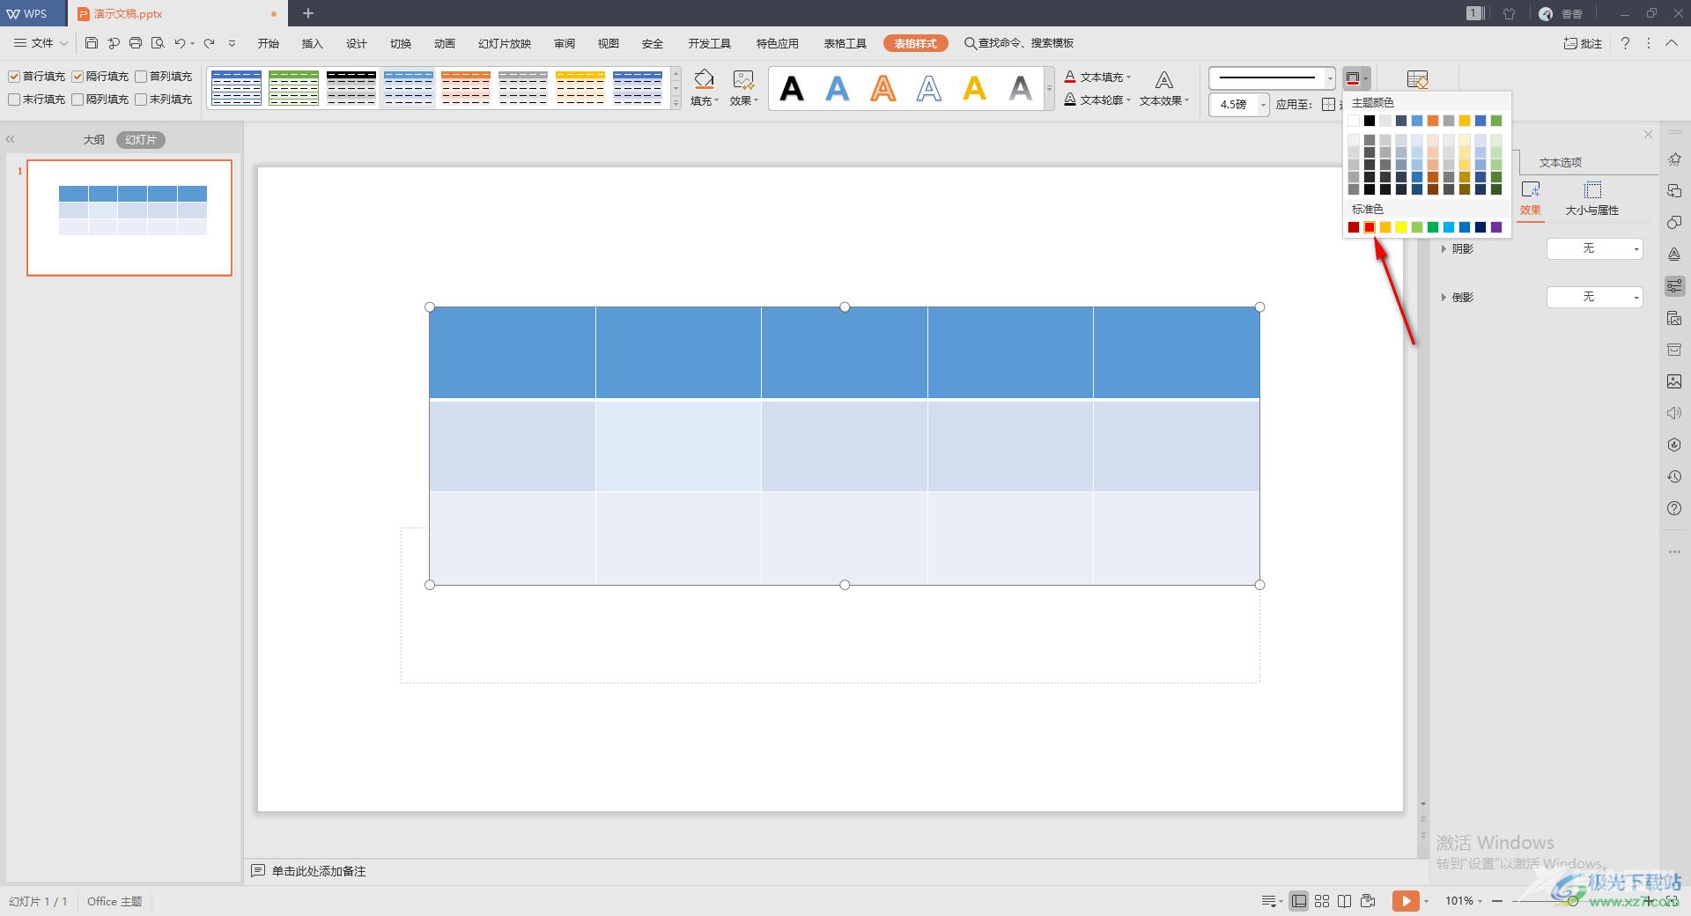Image resolution: width=1691 pixels, height=916 pixels.
Task: Start slideshow with orange play button
Action: click(x=1406, y=901)
